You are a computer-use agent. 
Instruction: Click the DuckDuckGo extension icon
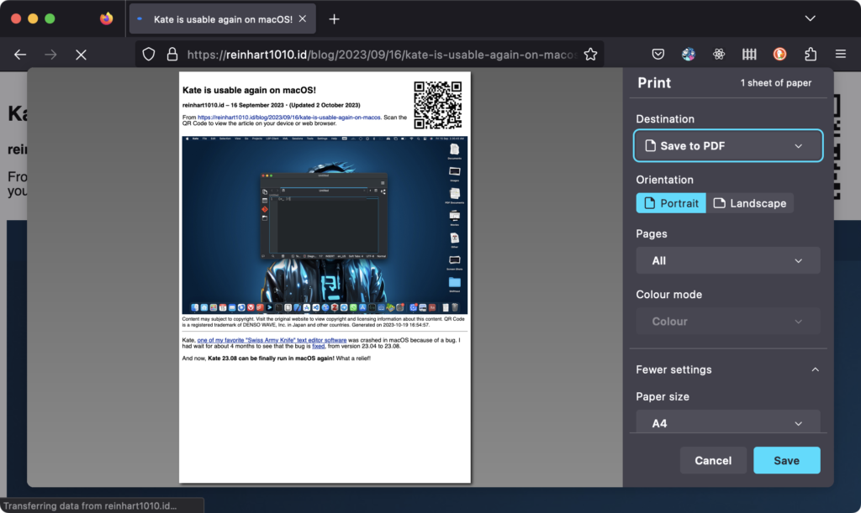tap(779, 54)
